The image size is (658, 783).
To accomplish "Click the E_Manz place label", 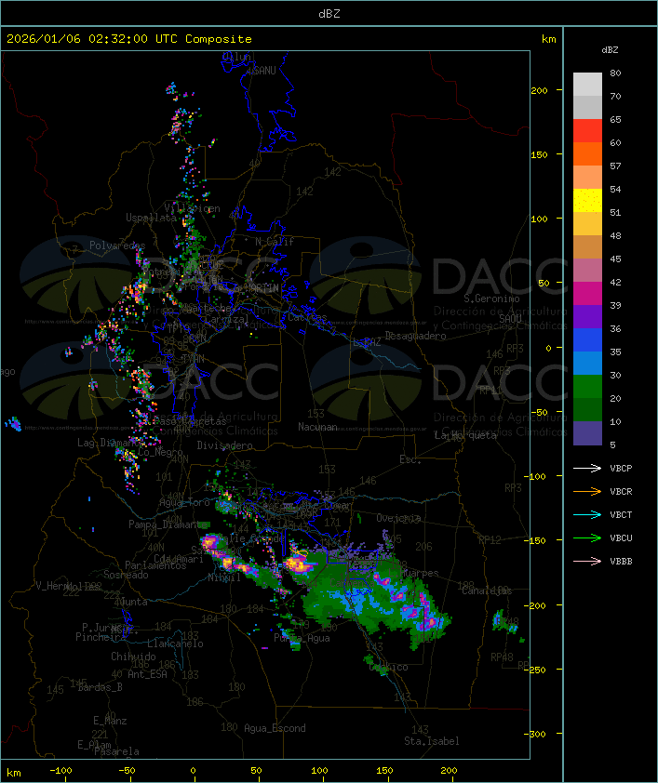I will click(110, 721).
